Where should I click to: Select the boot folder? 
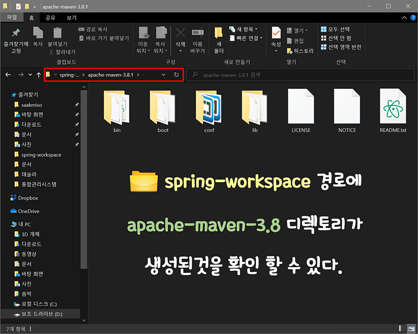click(162, 111)
